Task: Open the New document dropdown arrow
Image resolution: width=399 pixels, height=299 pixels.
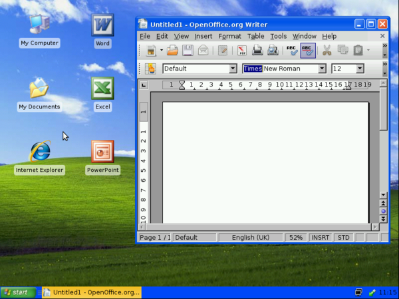Action: tap(162, 50)
